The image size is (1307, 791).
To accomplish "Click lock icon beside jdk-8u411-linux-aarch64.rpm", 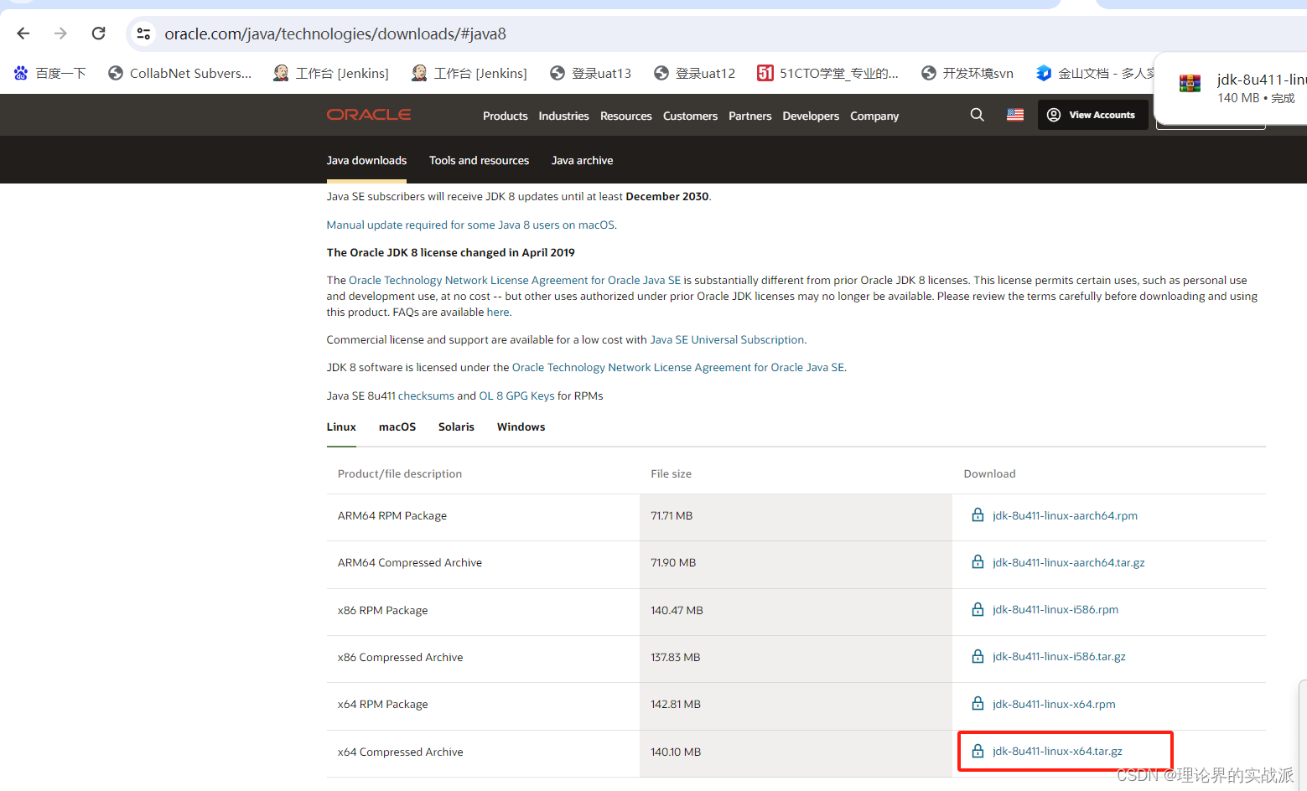I will point(978,514).
